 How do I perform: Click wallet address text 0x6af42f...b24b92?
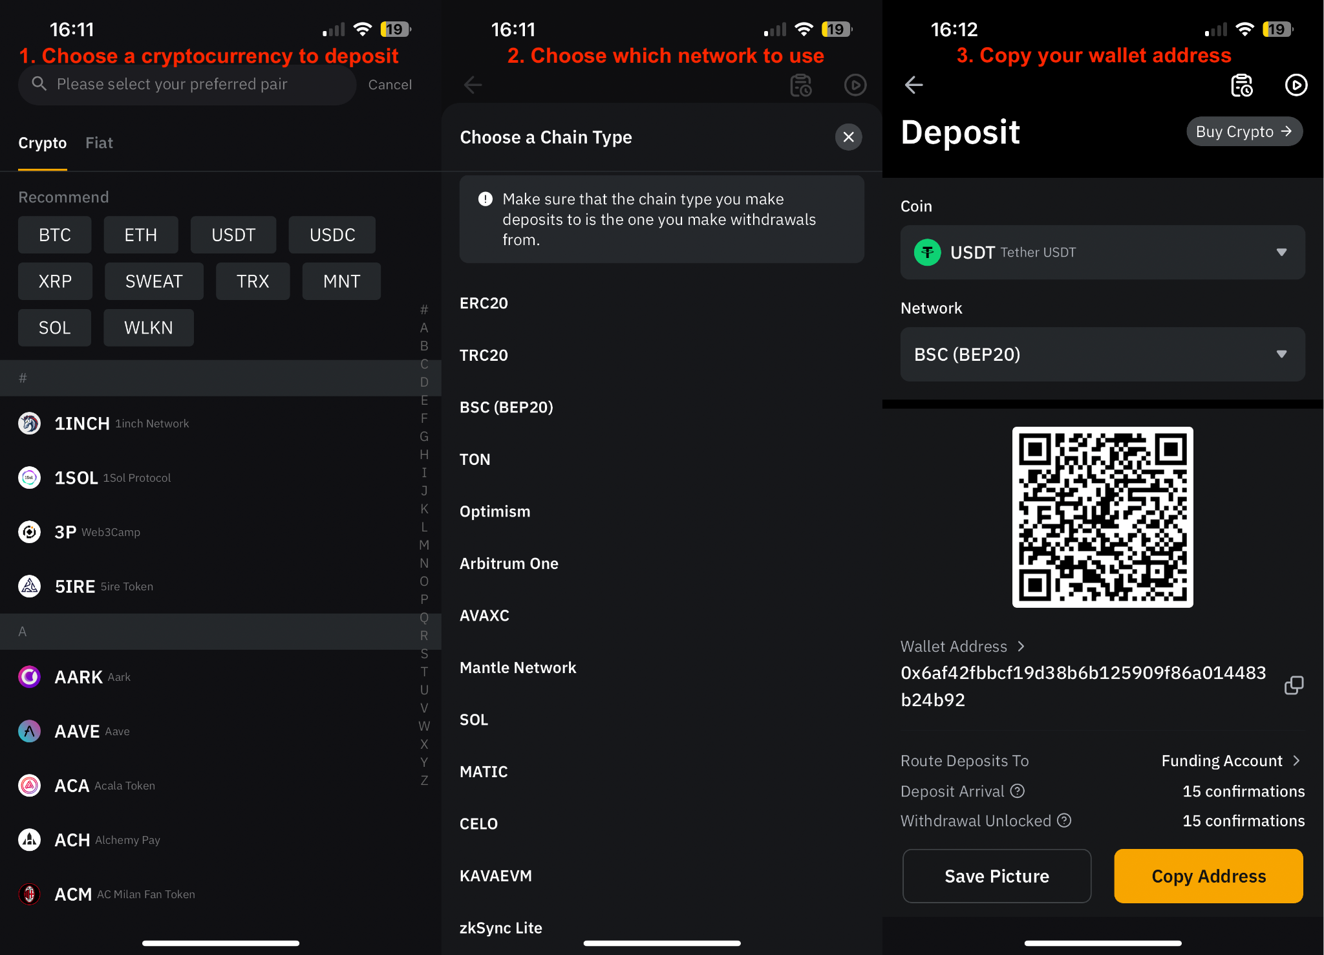(1083, 686)
